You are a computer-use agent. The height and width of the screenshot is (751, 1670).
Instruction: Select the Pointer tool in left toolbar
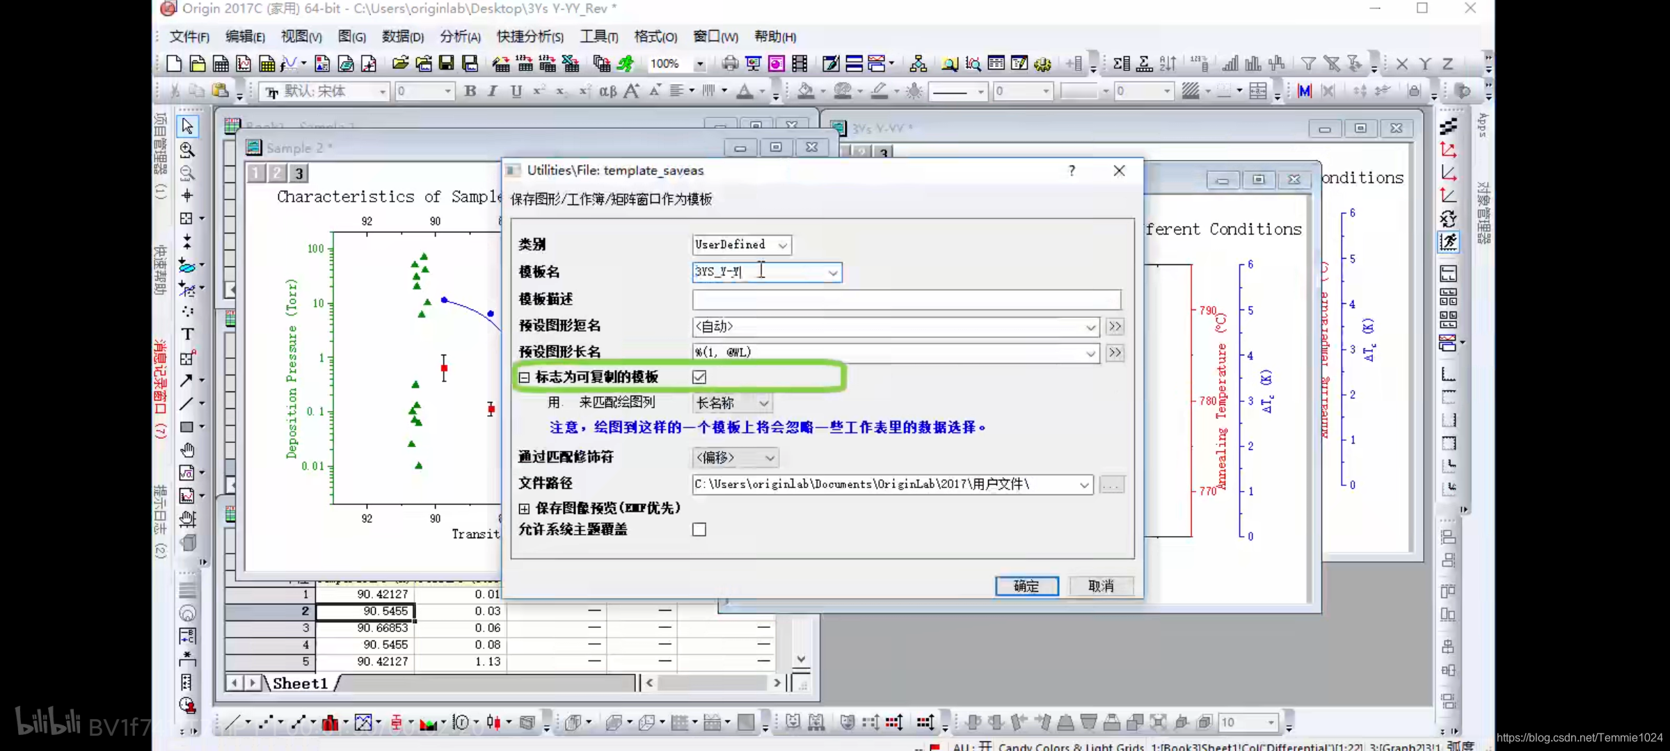pyautogui.click(x=187, y=127)
